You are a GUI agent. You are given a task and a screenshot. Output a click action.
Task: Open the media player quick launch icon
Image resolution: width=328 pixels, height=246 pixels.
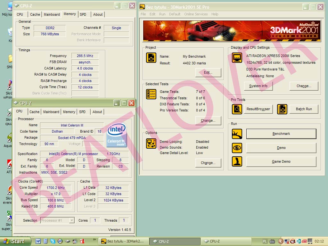[60, 241]
